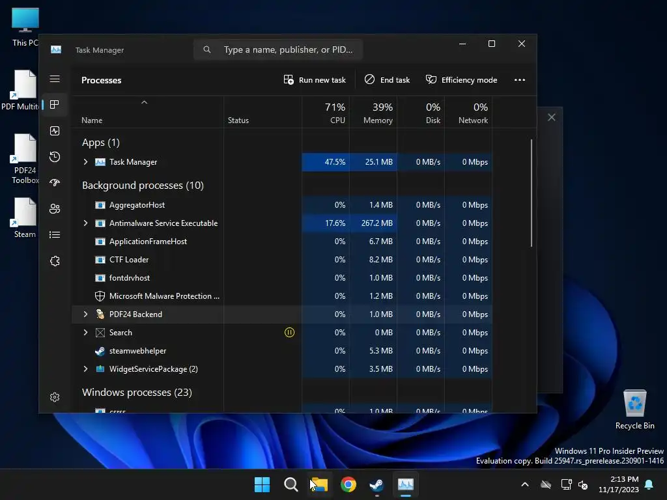The image size is (667, 500).
Task: Open notification bell in system tray
Action: click(649, 484)
